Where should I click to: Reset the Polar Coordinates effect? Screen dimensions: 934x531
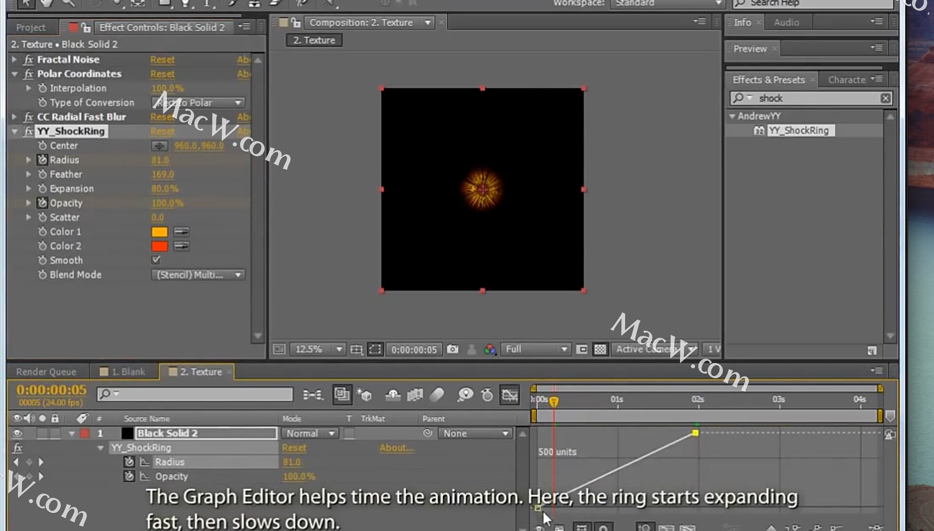[162, 74]
